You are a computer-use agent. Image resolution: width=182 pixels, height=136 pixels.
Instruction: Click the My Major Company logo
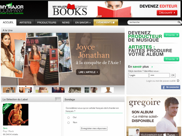point(12,8)
